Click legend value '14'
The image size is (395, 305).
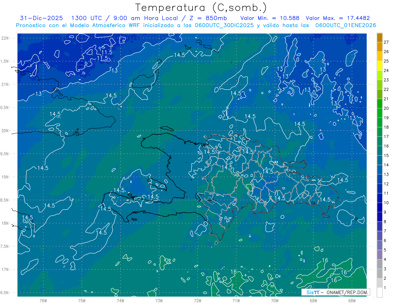386,165
